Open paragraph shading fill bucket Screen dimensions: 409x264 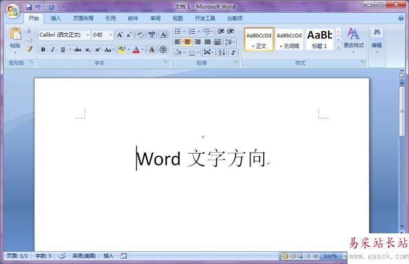pos(178,53)
